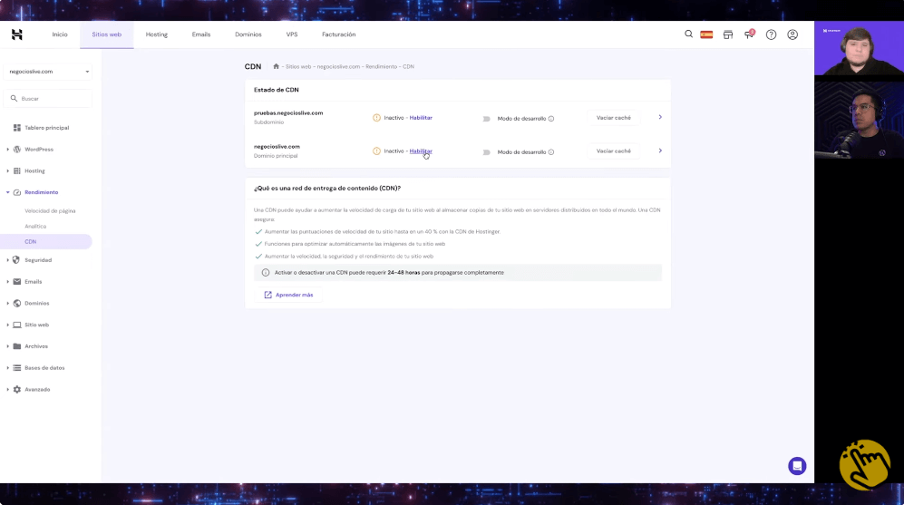Open pruebas.negocioslive.com details chevron

(x=660, y=117)
